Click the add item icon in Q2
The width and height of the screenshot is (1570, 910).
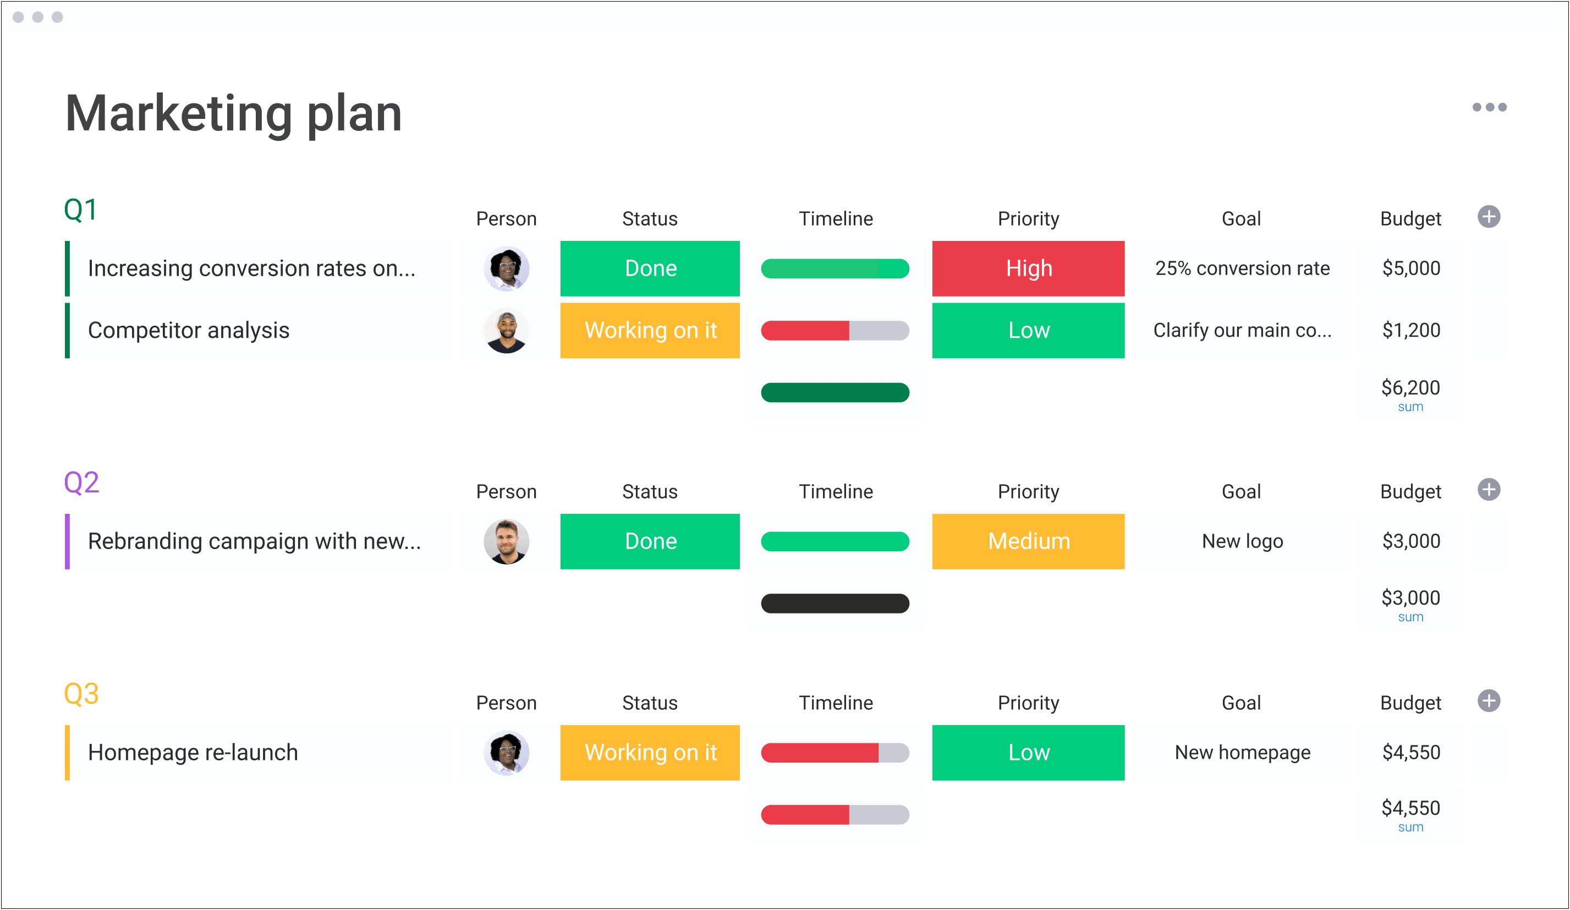pos(1489,486)
